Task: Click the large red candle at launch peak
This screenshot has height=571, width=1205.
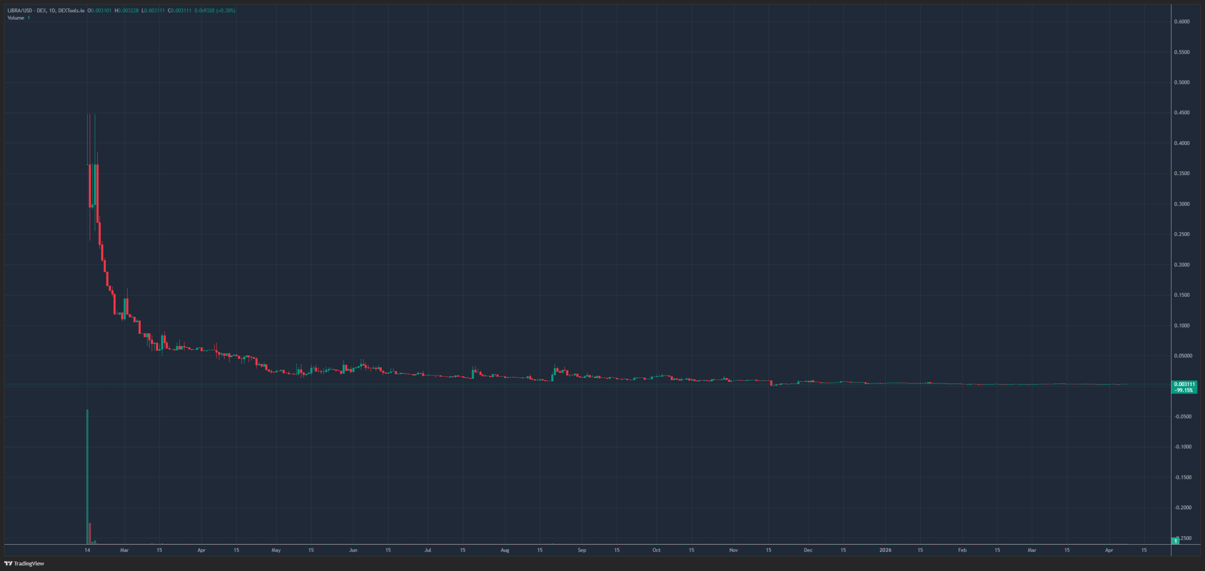Action: 90,185
